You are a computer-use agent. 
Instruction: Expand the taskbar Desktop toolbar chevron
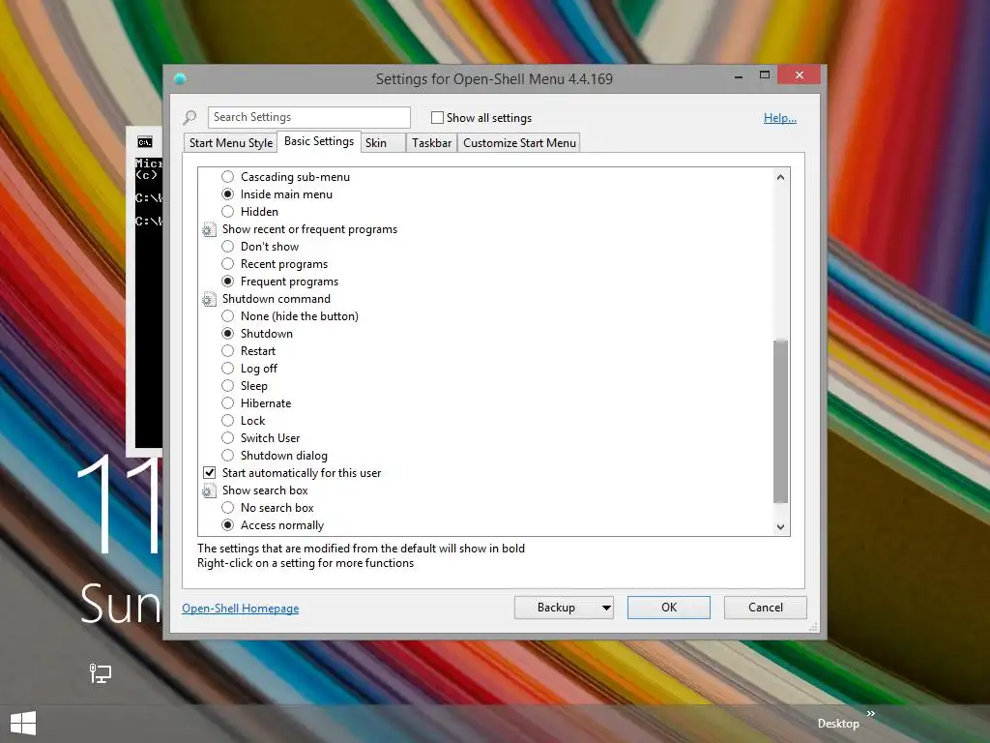pos(871,713)
